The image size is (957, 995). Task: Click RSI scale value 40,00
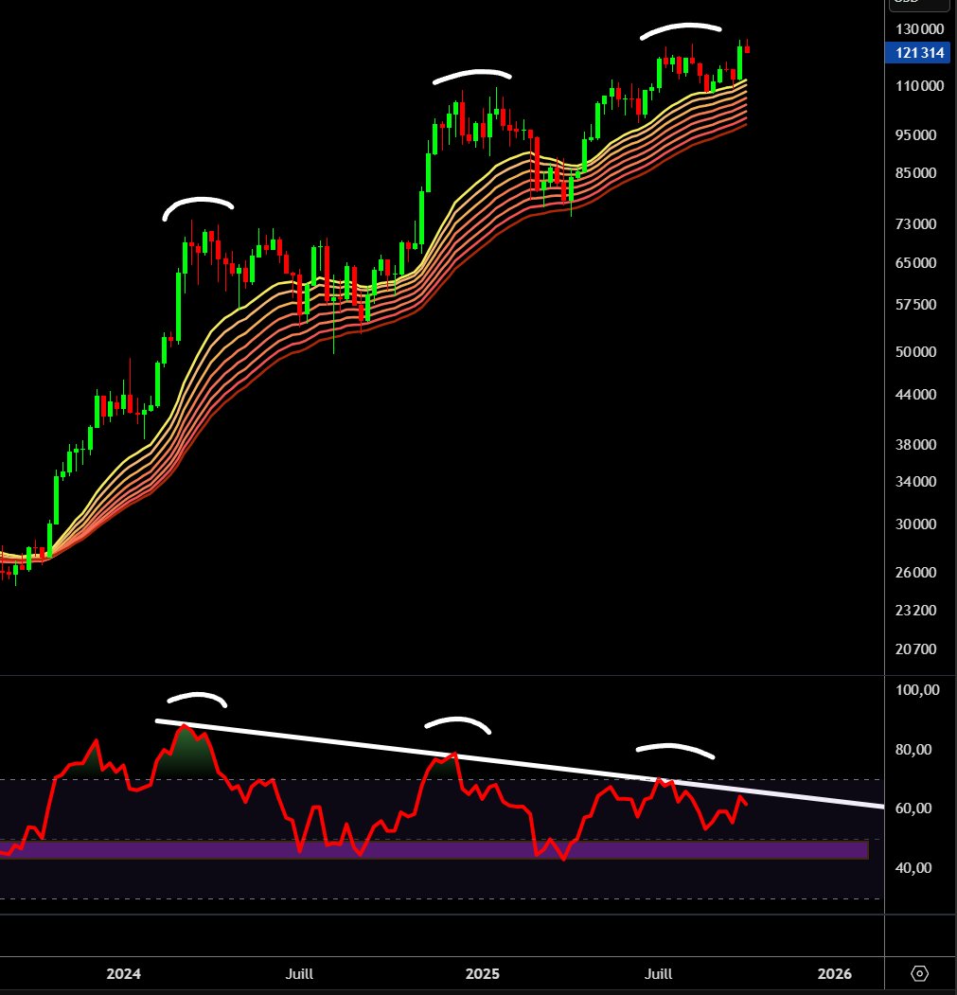coord(913,868)
